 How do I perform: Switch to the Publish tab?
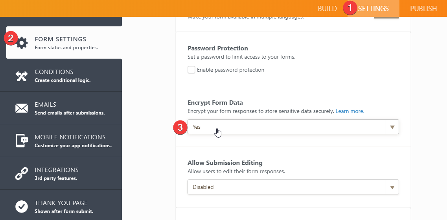click(423, 9)
